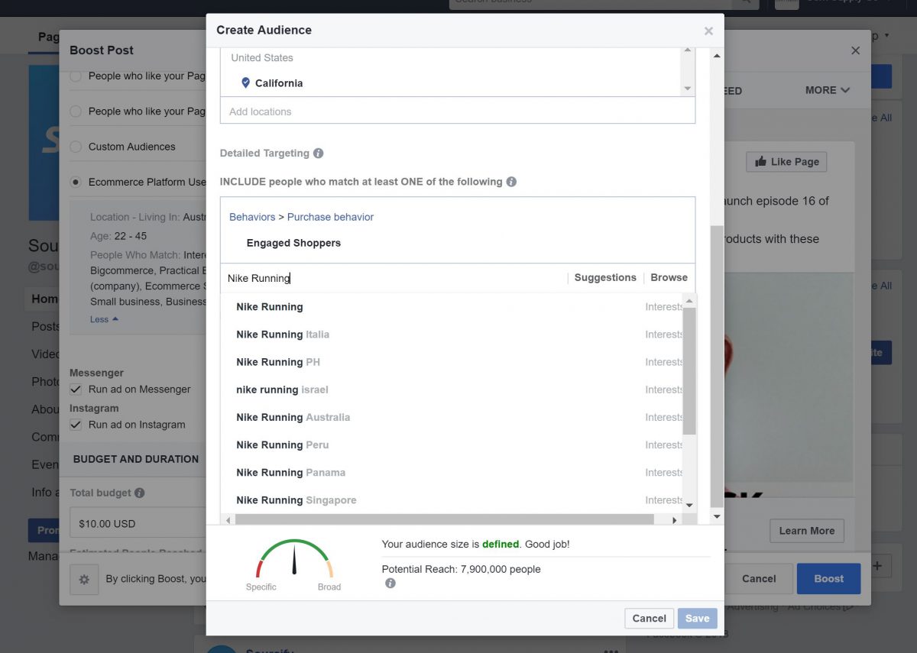Click the Like Page button
Image resolution: width=917 pixels, height=653 pixels.
(x=786, y=162)
